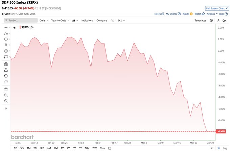Open the f(x) expressions menu
The width and height of the screenshot is (230, 152).
point(112,21)
